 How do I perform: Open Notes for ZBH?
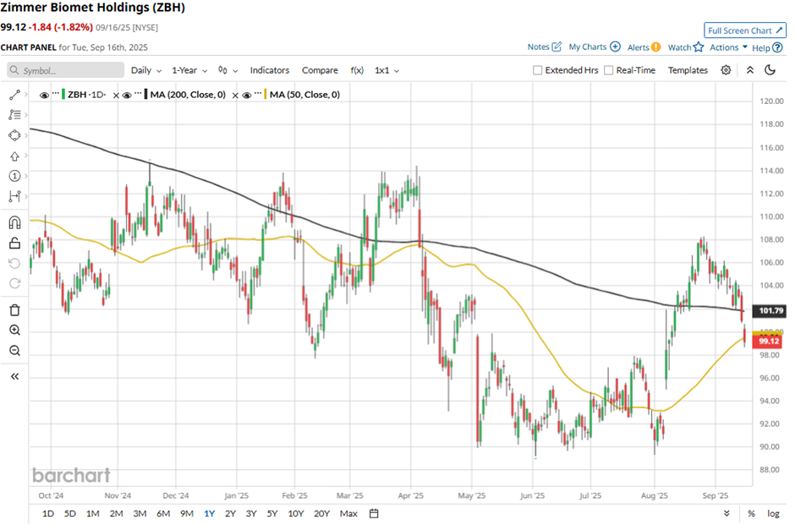point(544,46)
